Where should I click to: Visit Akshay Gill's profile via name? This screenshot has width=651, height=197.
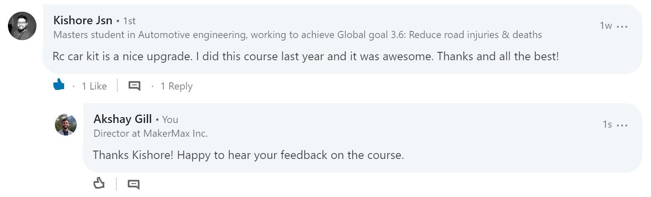123,119
